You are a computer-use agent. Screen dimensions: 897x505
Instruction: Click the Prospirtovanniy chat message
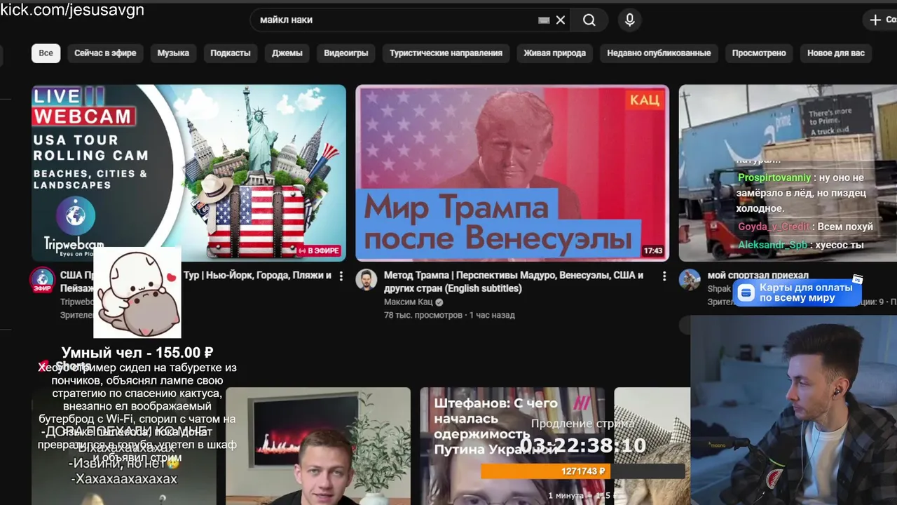(x=802, y=193)
